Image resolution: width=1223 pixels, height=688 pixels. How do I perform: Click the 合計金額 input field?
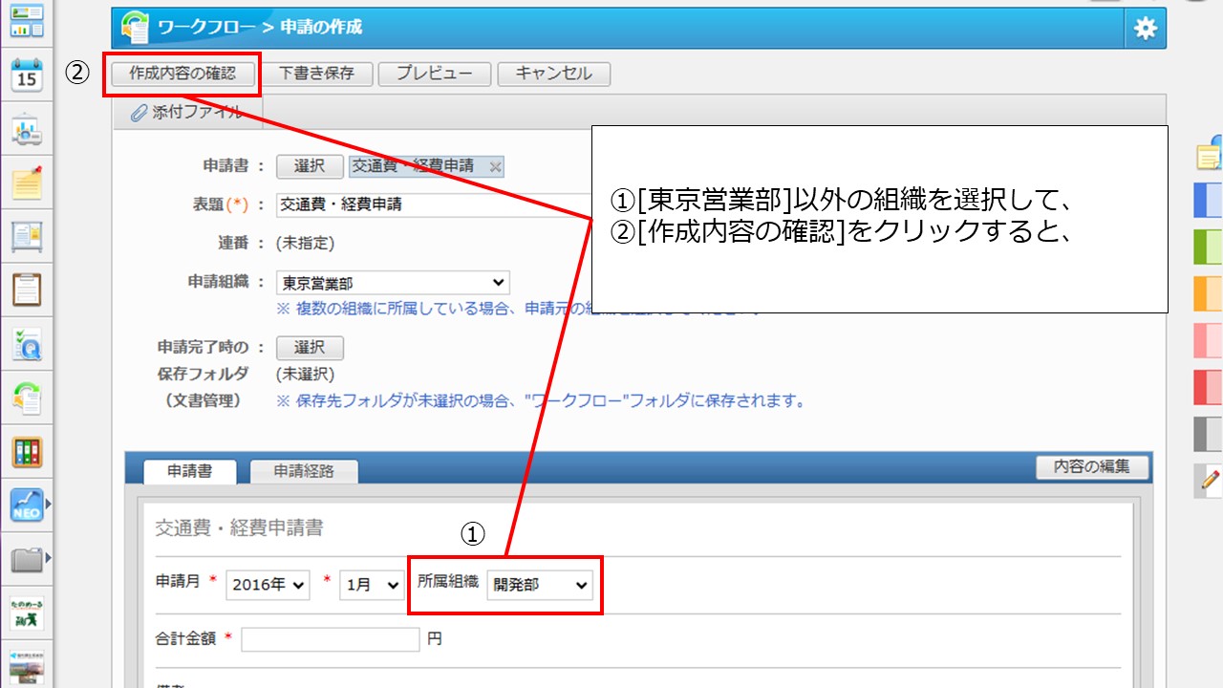pyautogui.click(x=330, y=639)
